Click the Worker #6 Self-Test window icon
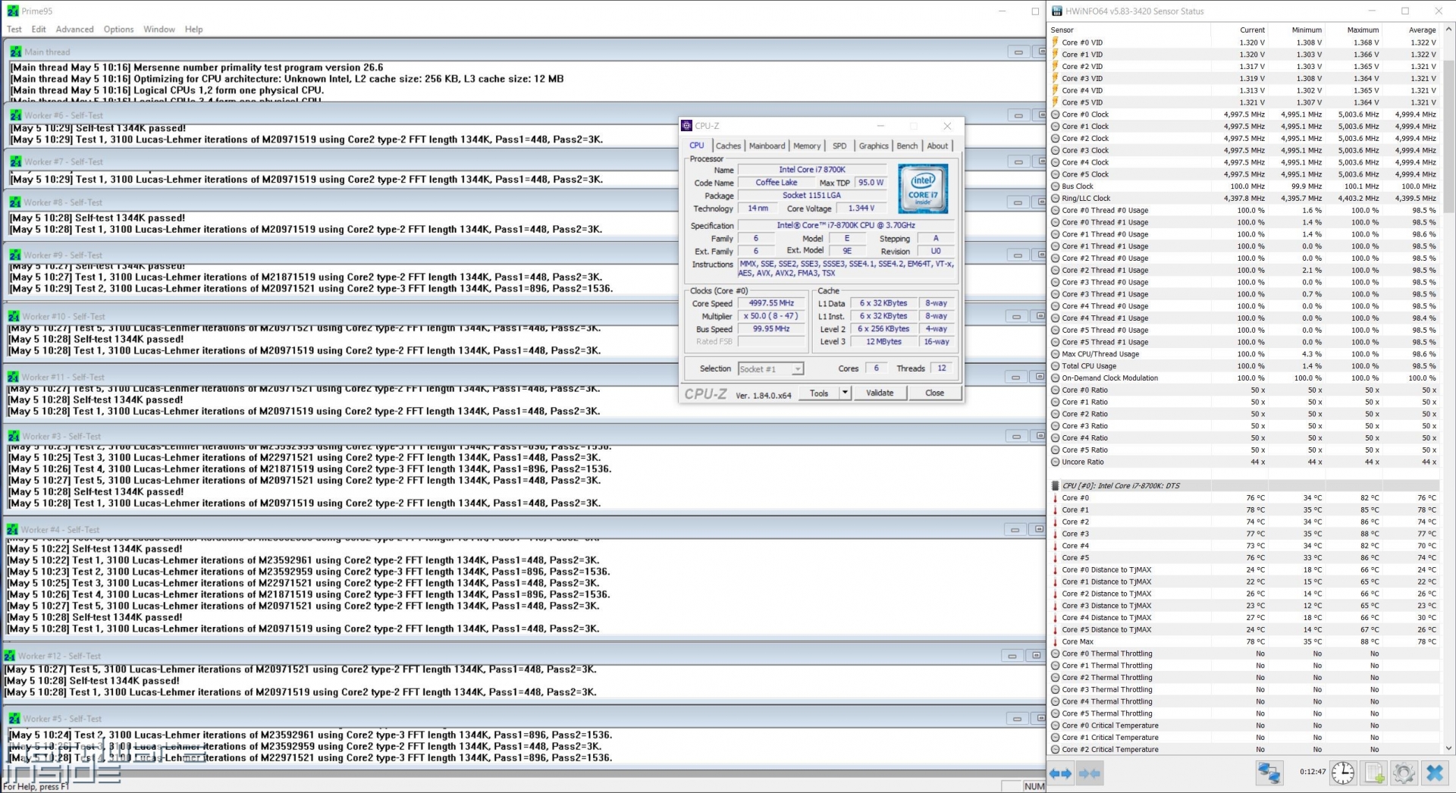The image size is (1456, 793). (16, 115)
